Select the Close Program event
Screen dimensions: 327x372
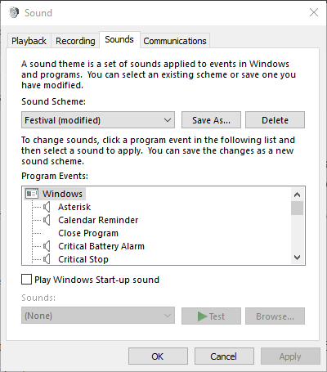[88, 233]
